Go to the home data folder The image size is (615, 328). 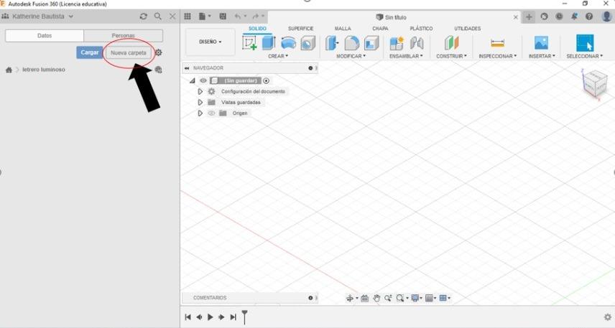(9, 70)
